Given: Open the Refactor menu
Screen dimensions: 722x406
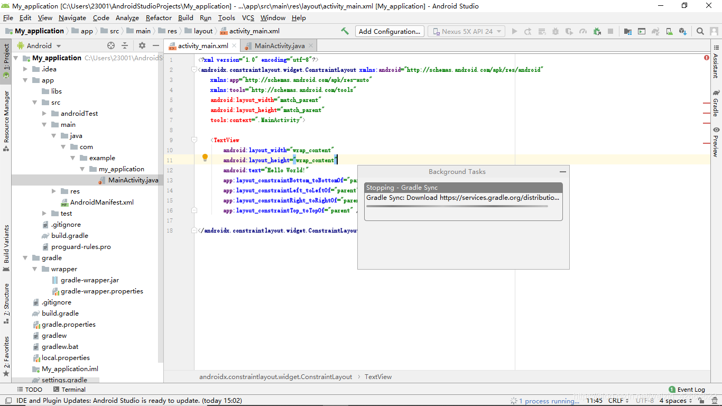Looking at the screenshot, I should 159,17.
